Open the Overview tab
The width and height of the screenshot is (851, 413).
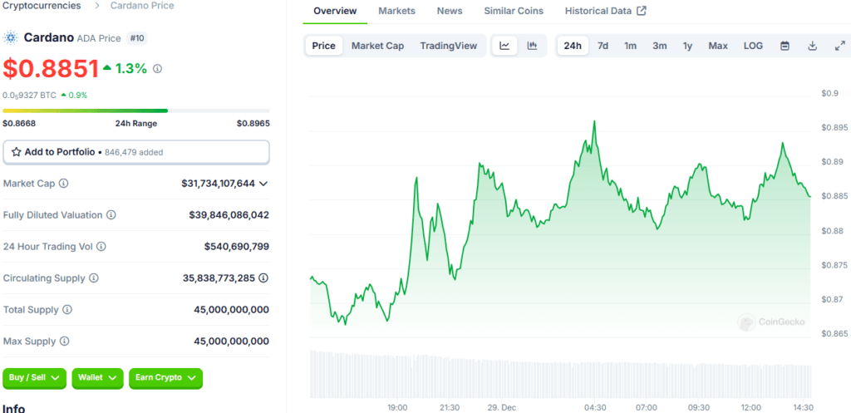335,11
